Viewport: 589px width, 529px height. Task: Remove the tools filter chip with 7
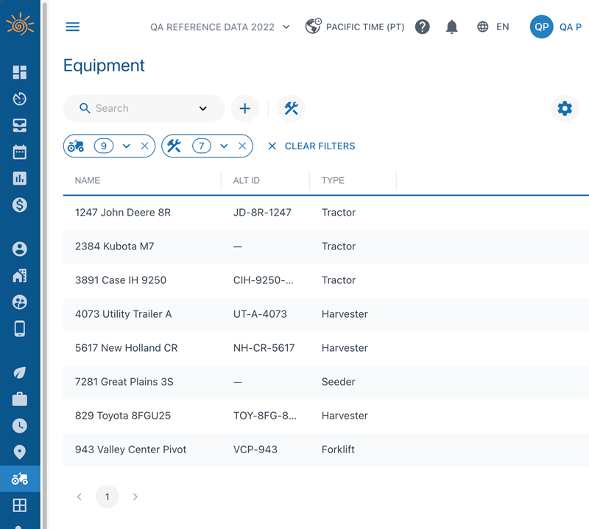coord(242,146)
